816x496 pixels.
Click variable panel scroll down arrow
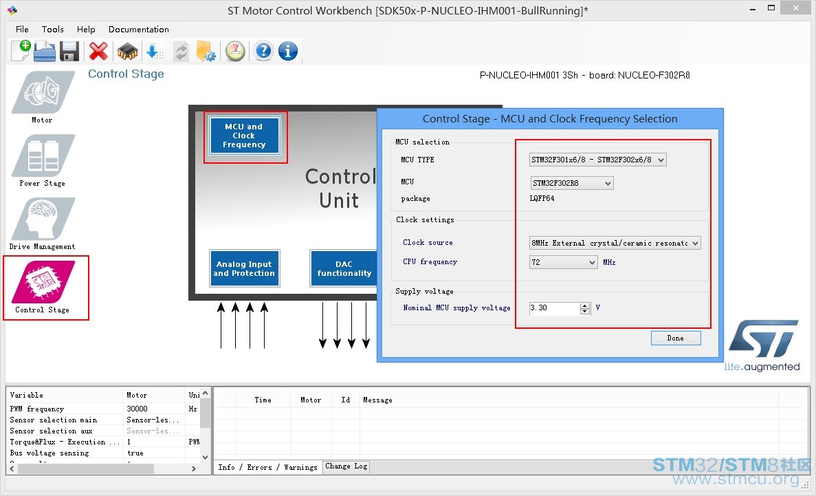[x=205, y=457]
